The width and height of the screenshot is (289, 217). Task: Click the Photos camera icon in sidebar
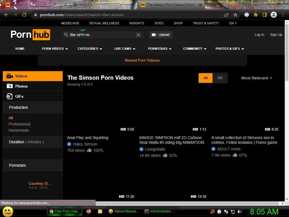10,86
